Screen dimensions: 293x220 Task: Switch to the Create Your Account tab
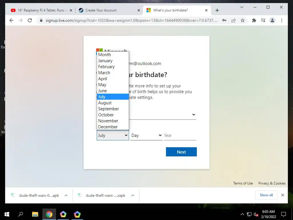[x=109, y=11]
